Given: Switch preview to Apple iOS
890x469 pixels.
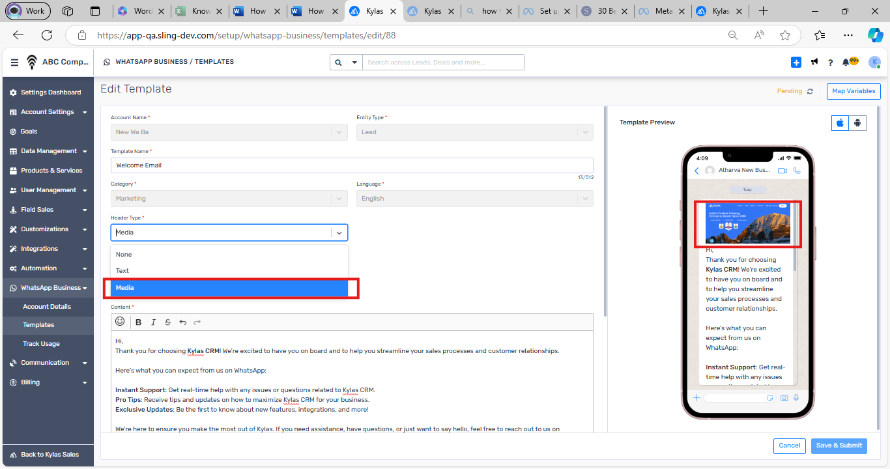Looking at the screenshot, I should coord(840,122).
